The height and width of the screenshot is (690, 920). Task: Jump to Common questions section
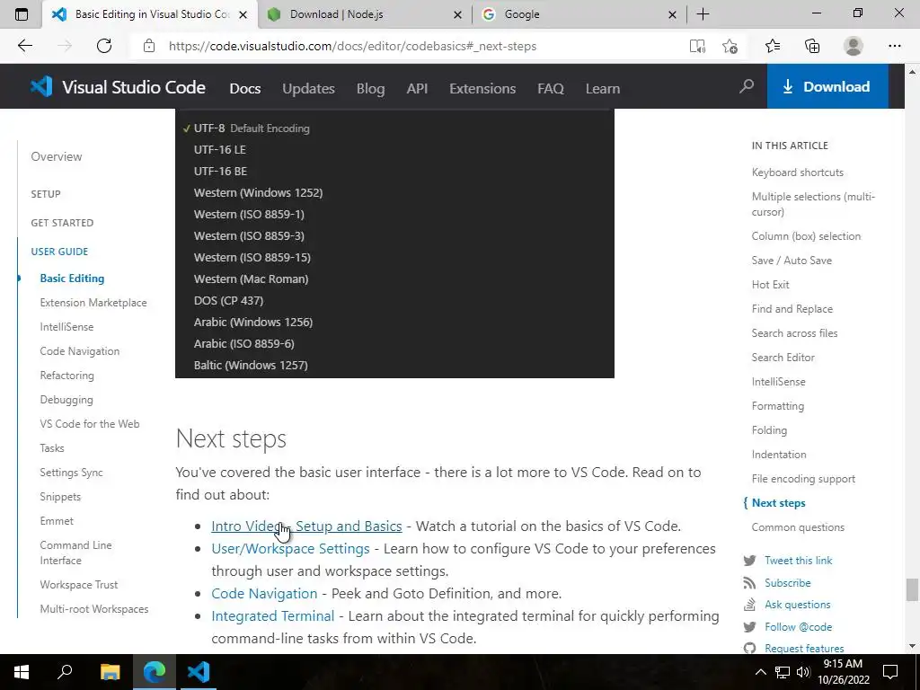pos(798,526)
